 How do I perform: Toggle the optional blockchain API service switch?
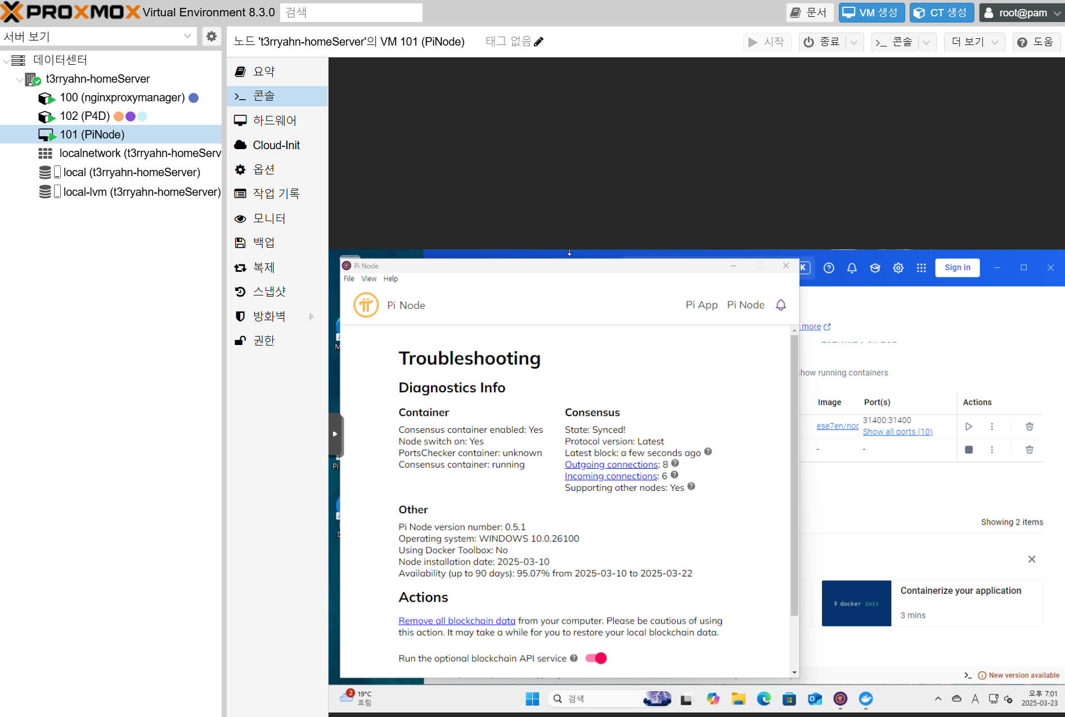[596, 658]
